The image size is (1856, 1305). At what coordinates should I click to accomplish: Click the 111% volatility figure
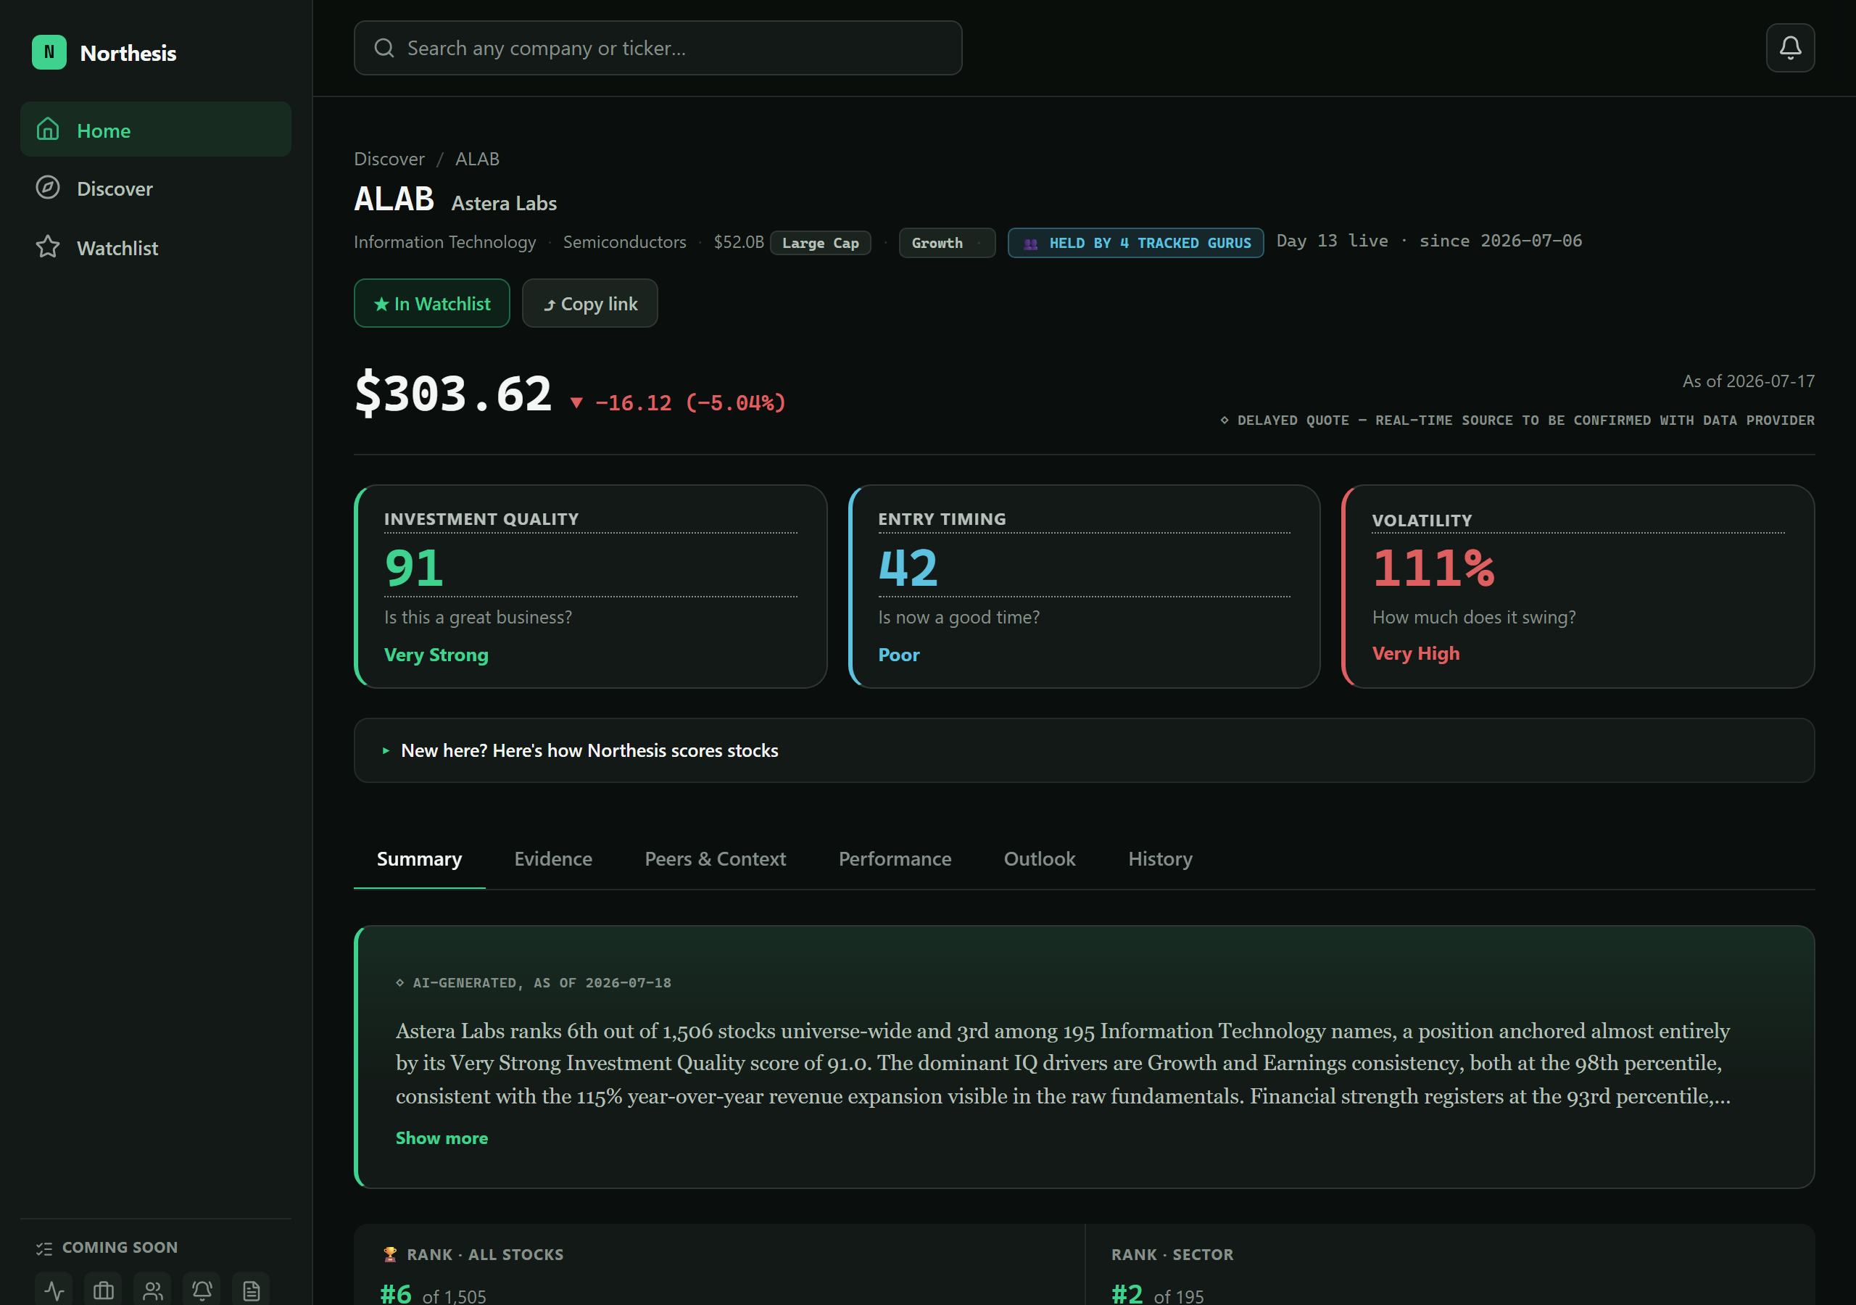[x=1433, y=568]
